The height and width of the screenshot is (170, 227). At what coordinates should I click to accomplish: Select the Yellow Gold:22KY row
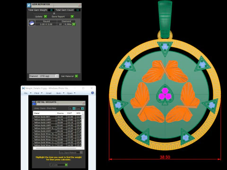(x=57, y=131)
